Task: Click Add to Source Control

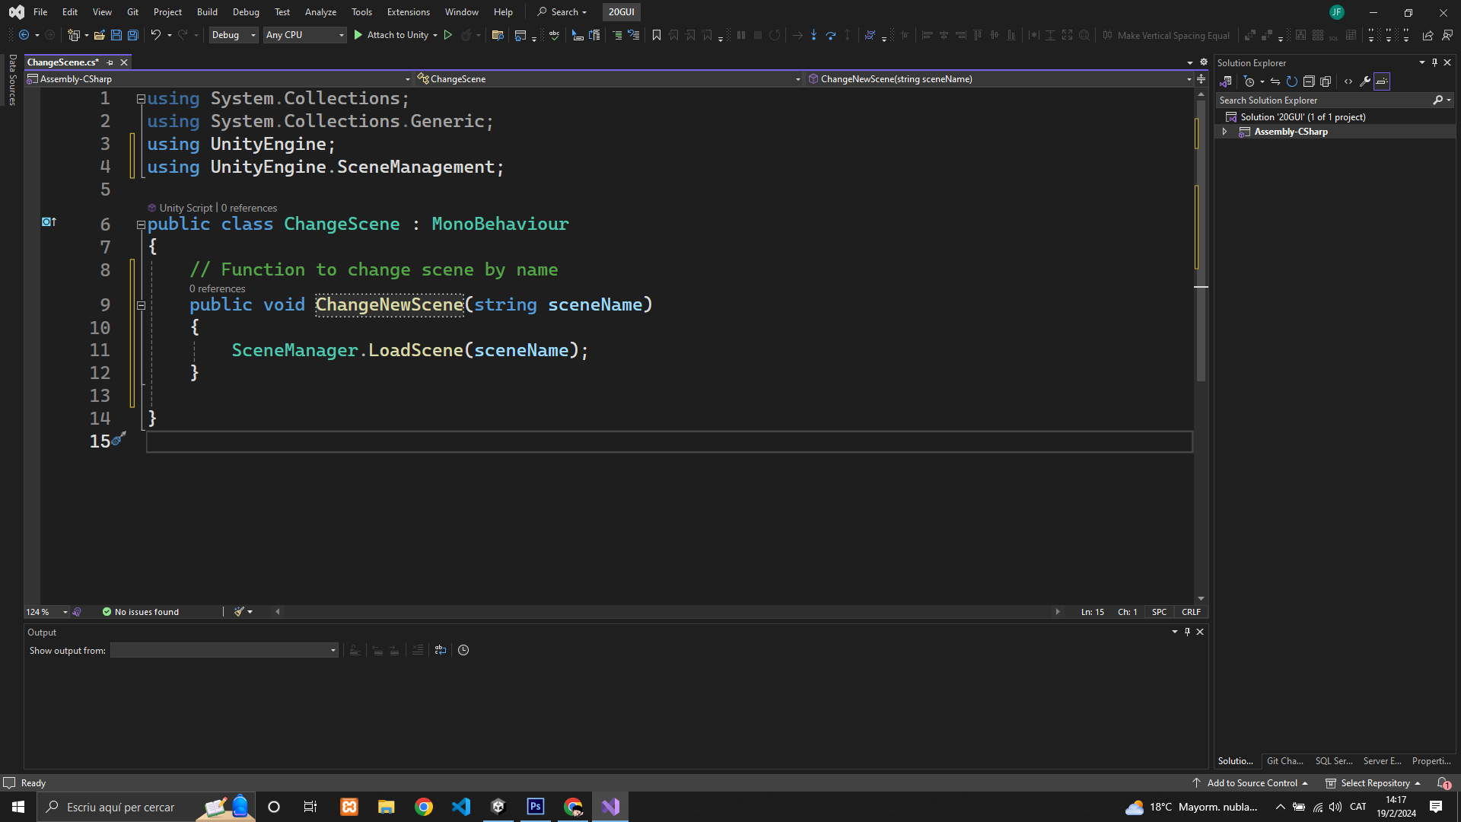Action: coord(1252,783)
